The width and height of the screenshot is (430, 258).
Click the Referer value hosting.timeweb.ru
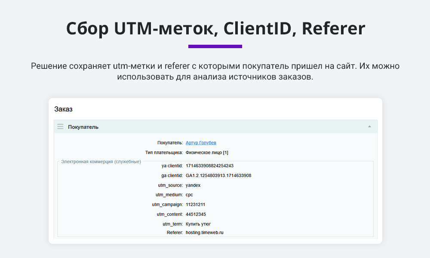pos(205,232)
